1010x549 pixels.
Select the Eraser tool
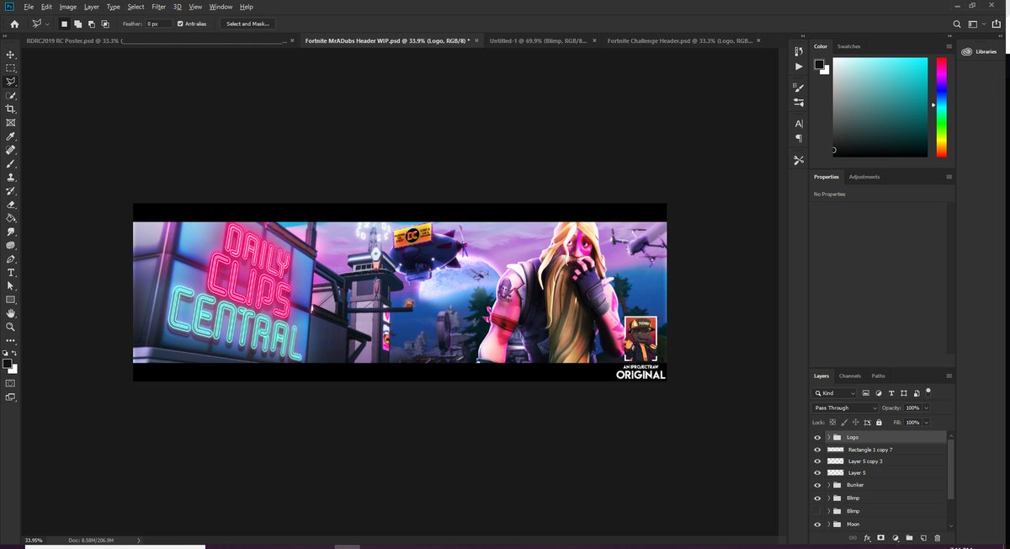coord(11,205)
